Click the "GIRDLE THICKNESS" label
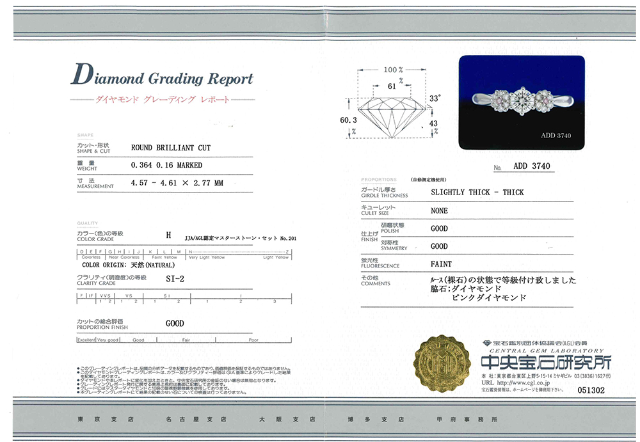 385,196
